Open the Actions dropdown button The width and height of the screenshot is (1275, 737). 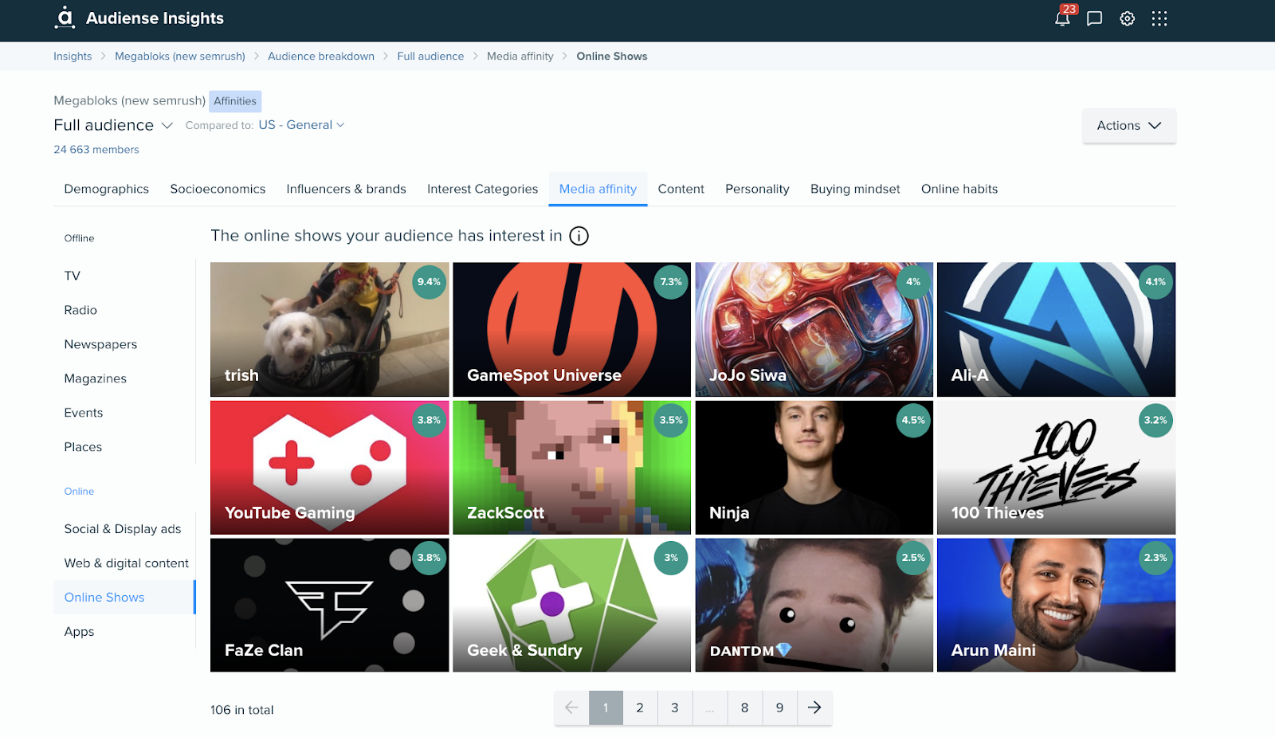coord(1128,126)
